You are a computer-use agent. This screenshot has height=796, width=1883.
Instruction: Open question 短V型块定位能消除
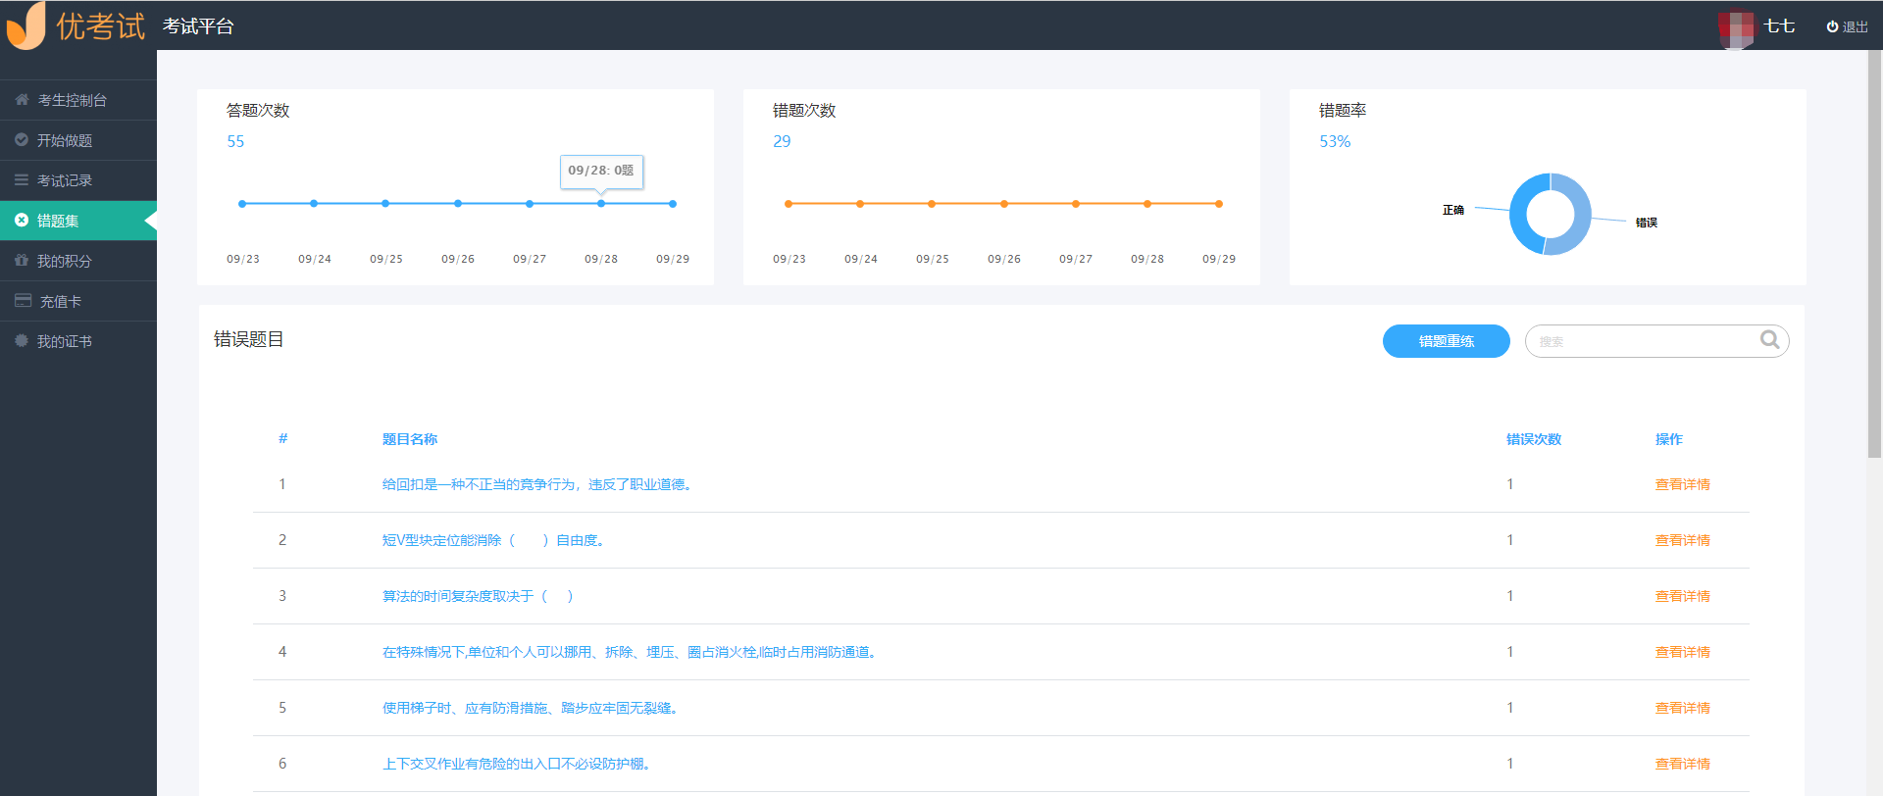pos(495,540)
